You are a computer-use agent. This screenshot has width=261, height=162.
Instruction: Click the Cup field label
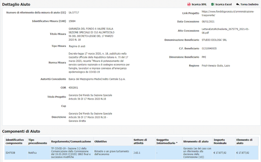pos(64,106)
